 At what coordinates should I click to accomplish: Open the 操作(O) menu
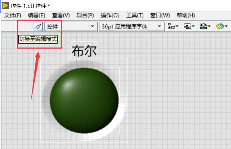110,15
